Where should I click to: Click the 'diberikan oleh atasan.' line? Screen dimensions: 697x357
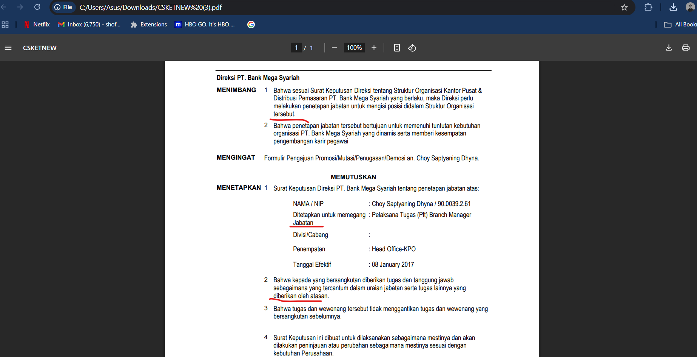301,296
